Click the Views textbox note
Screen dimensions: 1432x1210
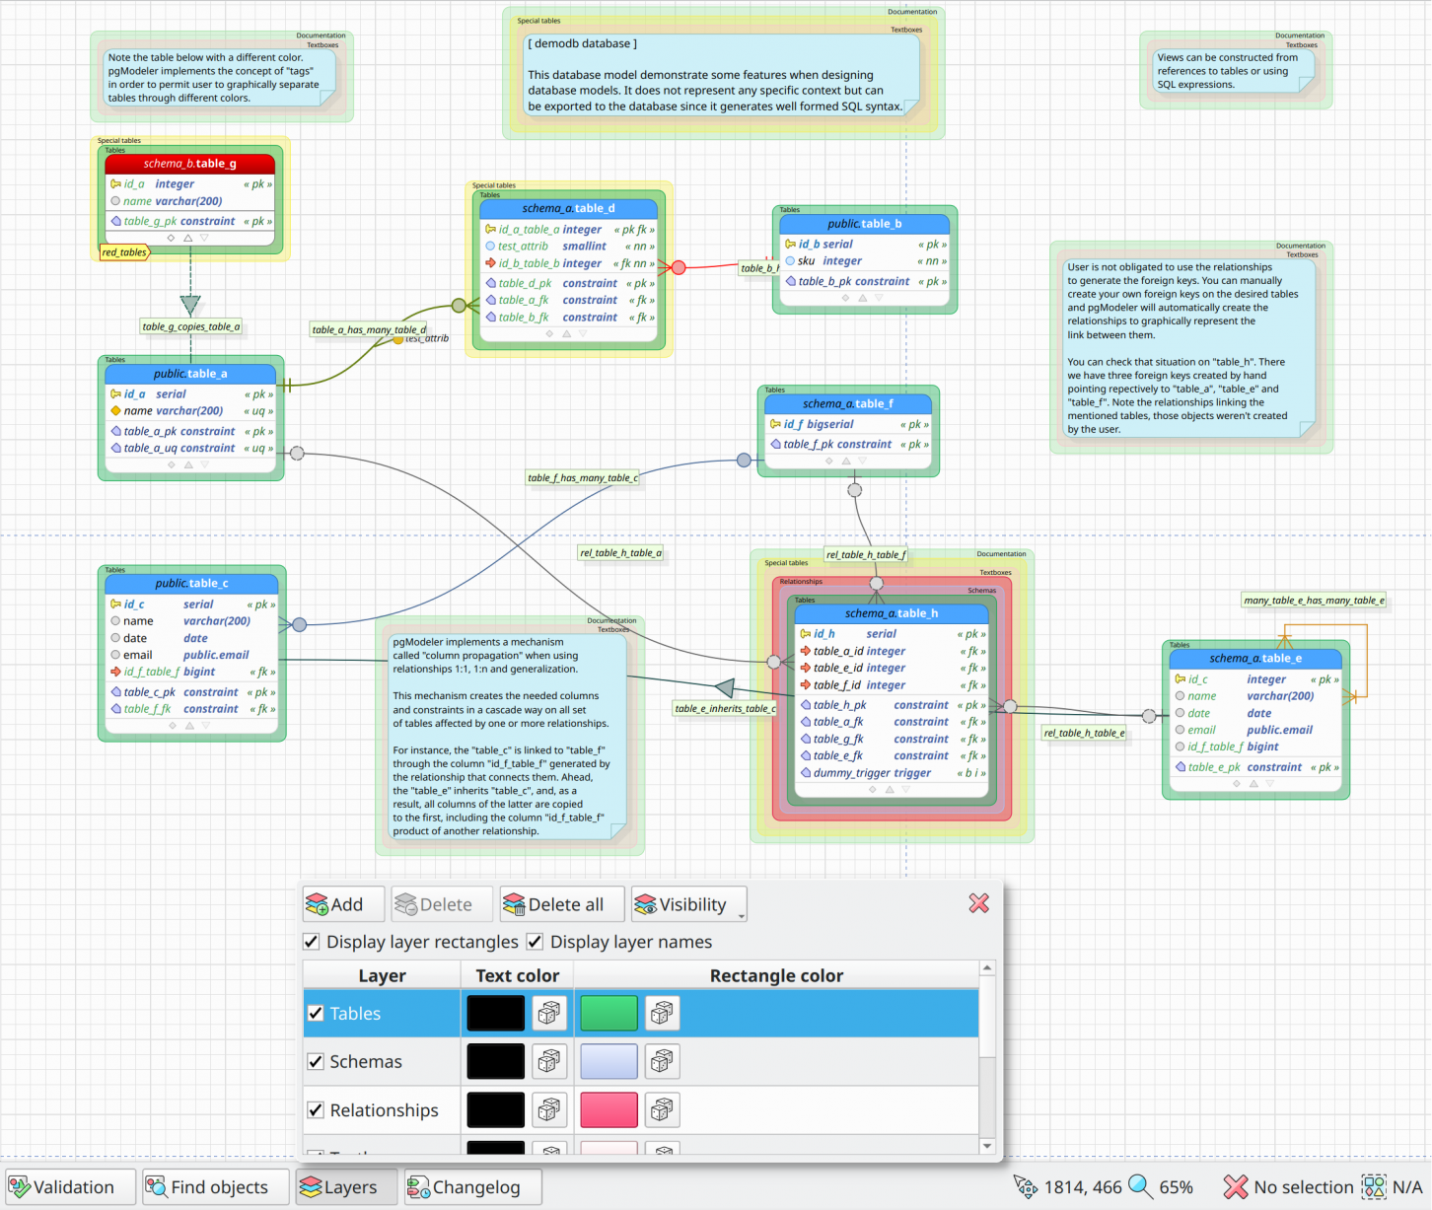(1233, 71)
